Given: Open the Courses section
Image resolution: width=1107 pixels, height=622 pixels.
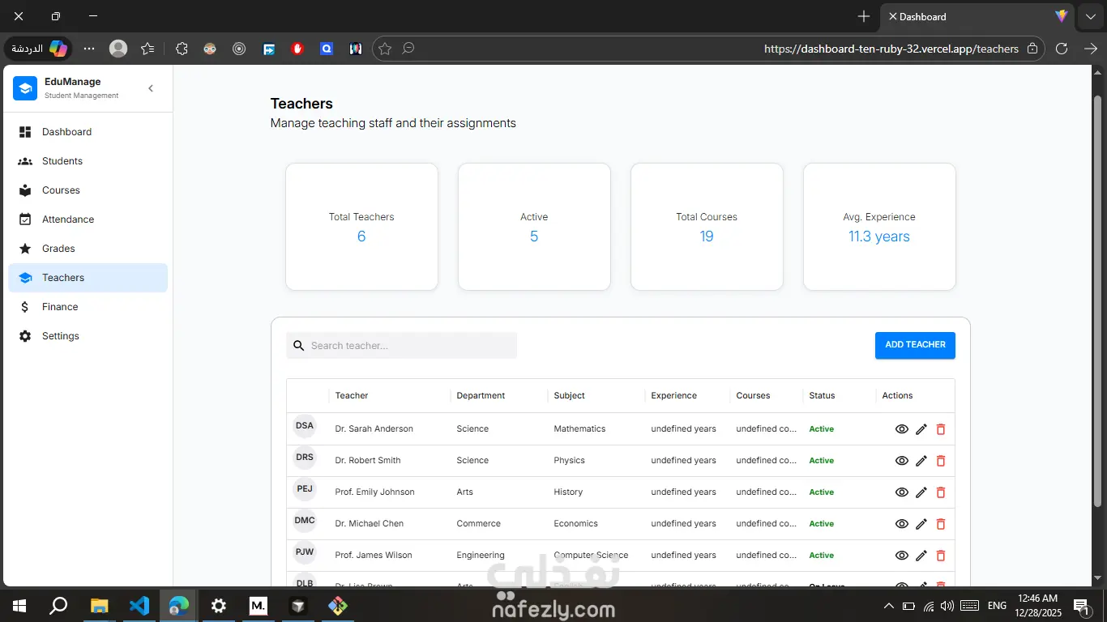Looking at the screenshot, I should coord(88,190).
